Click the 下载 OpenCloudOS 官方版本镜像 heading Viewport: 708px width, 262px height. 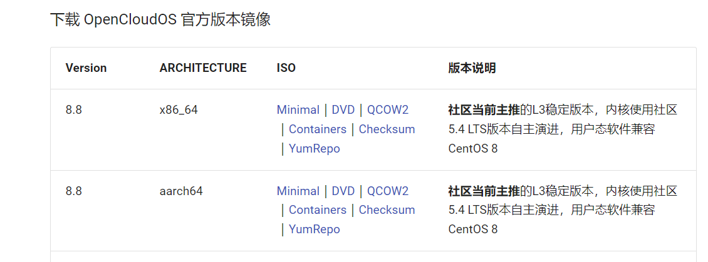(x=160, y=19)
